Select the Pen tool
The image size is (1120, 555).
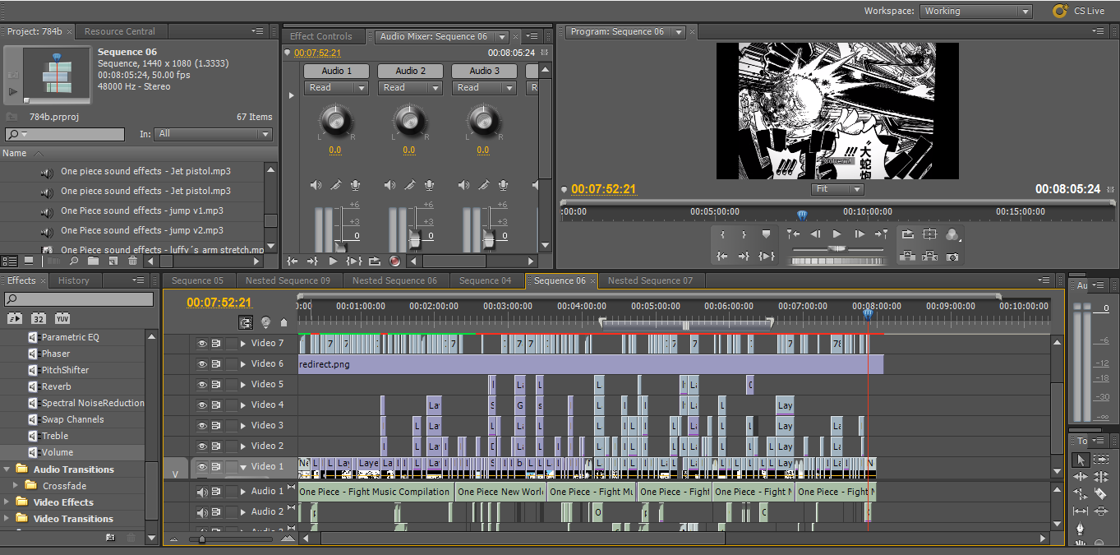click(1081, 529)
